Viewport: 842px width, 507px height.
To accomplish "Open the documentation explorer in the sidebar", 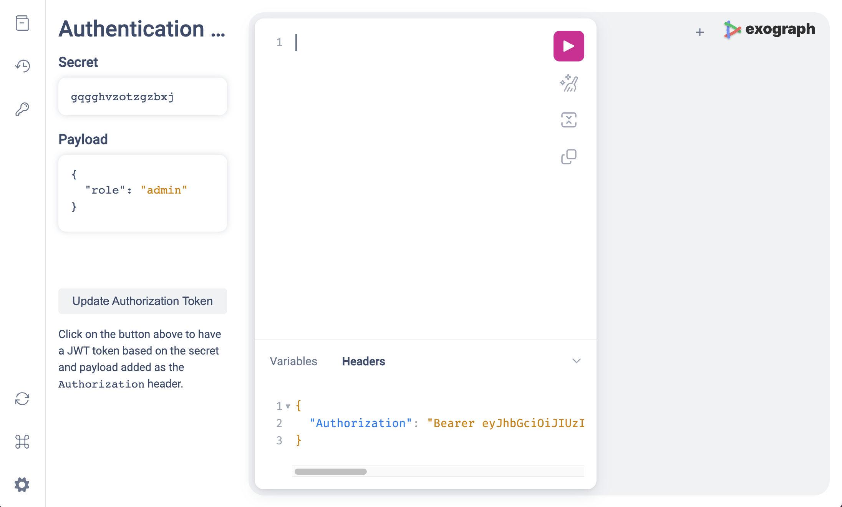I will coord(22,23).
